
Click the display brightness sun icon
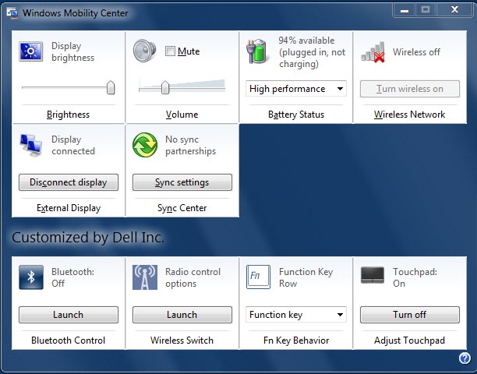coord(30,51)
